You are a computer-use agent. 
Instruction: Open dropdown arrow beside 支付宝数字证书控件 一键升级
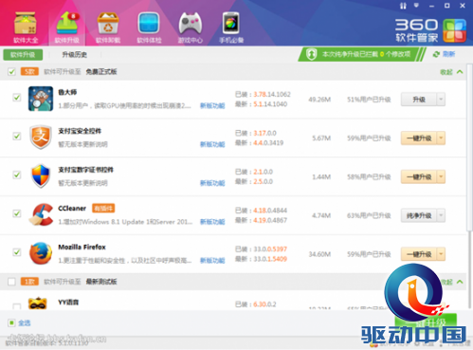[441, 176]
